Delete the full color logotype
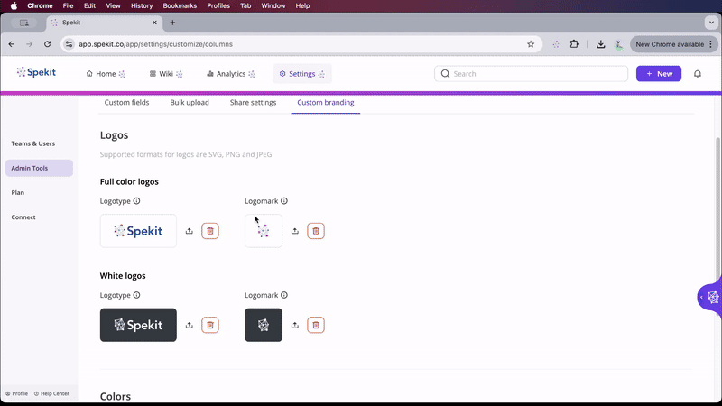 coord(210,231)
